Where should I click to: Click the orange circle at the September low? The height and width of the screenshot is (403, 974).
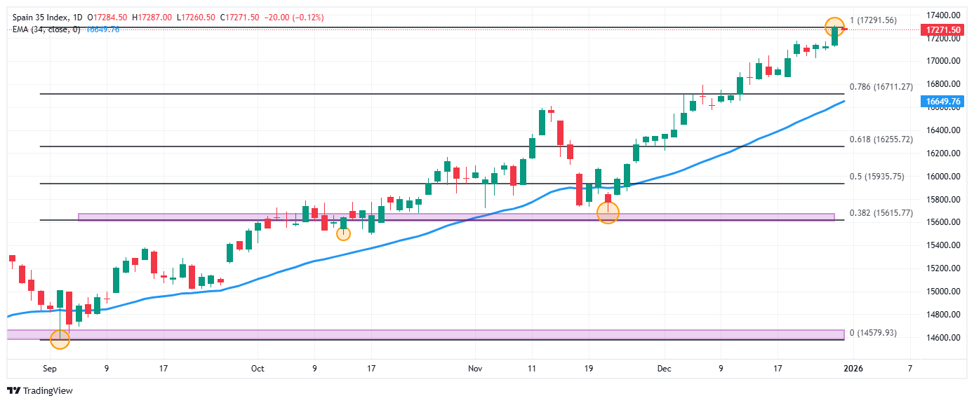coord(60,339)
